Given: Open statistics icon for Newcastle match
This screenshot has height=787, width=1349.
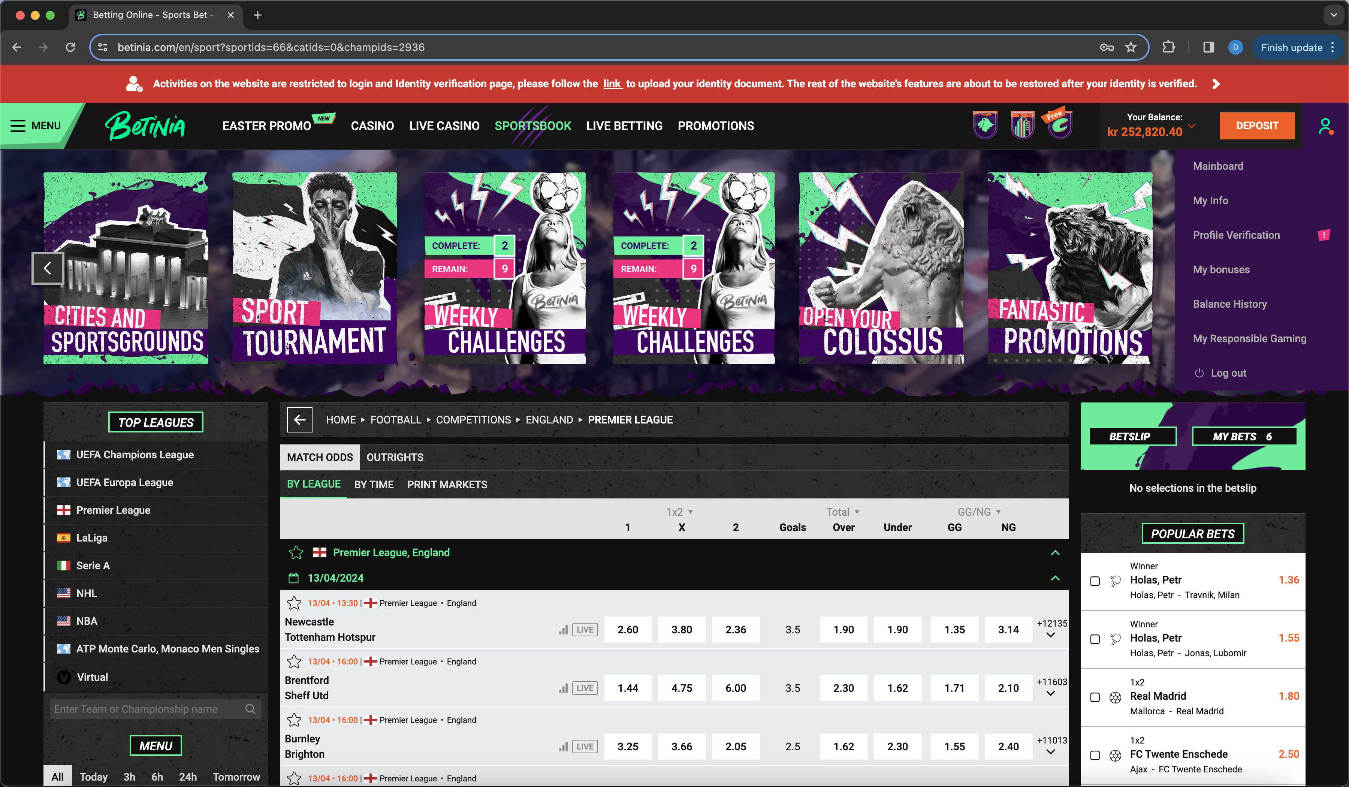Looking at the screenshot, I should pyautogui.click(x=563, y=630).
